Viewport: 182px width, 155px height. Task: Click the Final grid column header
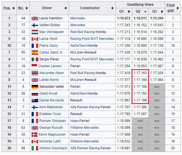click(171, 8)
